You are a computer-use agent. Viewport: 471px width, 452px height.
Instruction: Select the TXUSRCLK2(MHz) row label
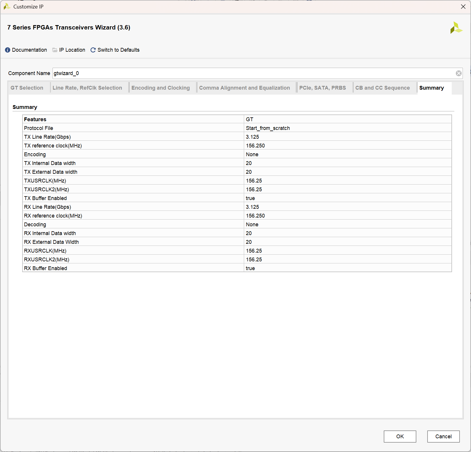(46, 189)
